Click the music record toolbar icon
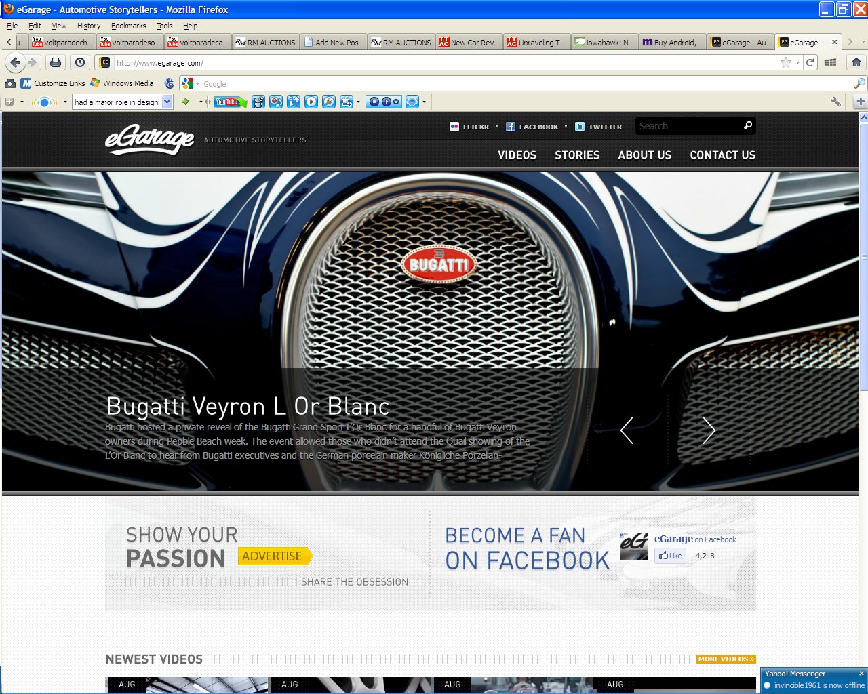Screen dimensions: 868x694 [276, 102]
